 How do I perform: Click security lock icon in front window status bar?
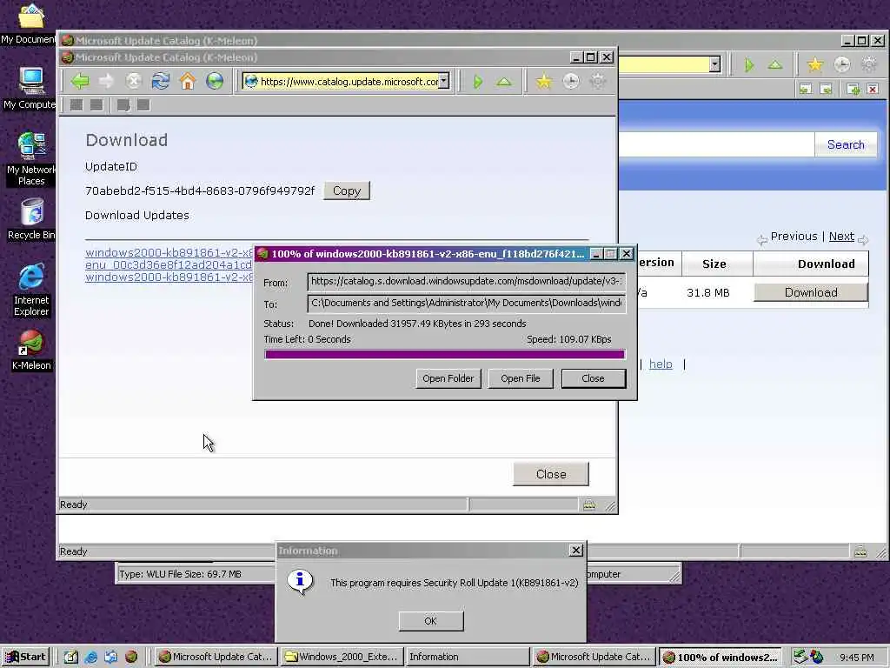tap(589, 504)
